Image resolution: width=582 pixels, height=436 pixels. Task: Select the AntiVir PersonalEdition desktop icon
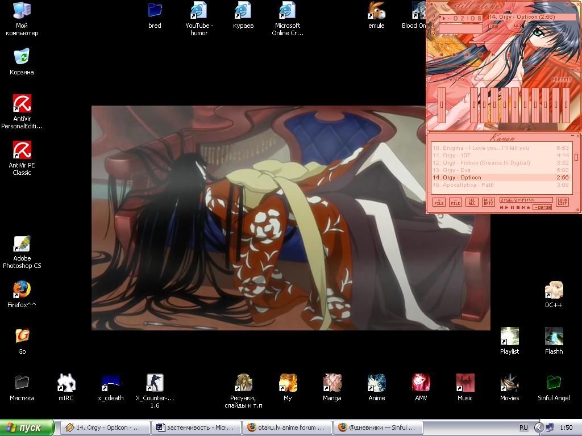(x=22, y=111)
